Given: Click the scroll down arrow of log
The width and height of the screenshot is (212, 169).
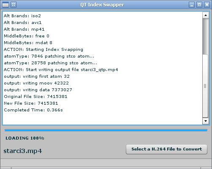Looking at the screenshot, I should pos(206,121).
